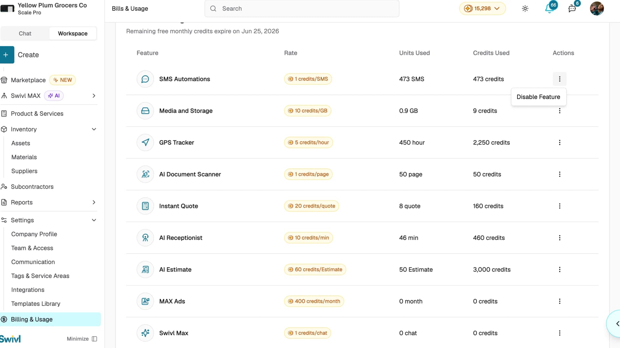Select Disable Feature from the popup menu
Image resolution: width=620 pixels, height=348 pixels.
click(538, 97)
